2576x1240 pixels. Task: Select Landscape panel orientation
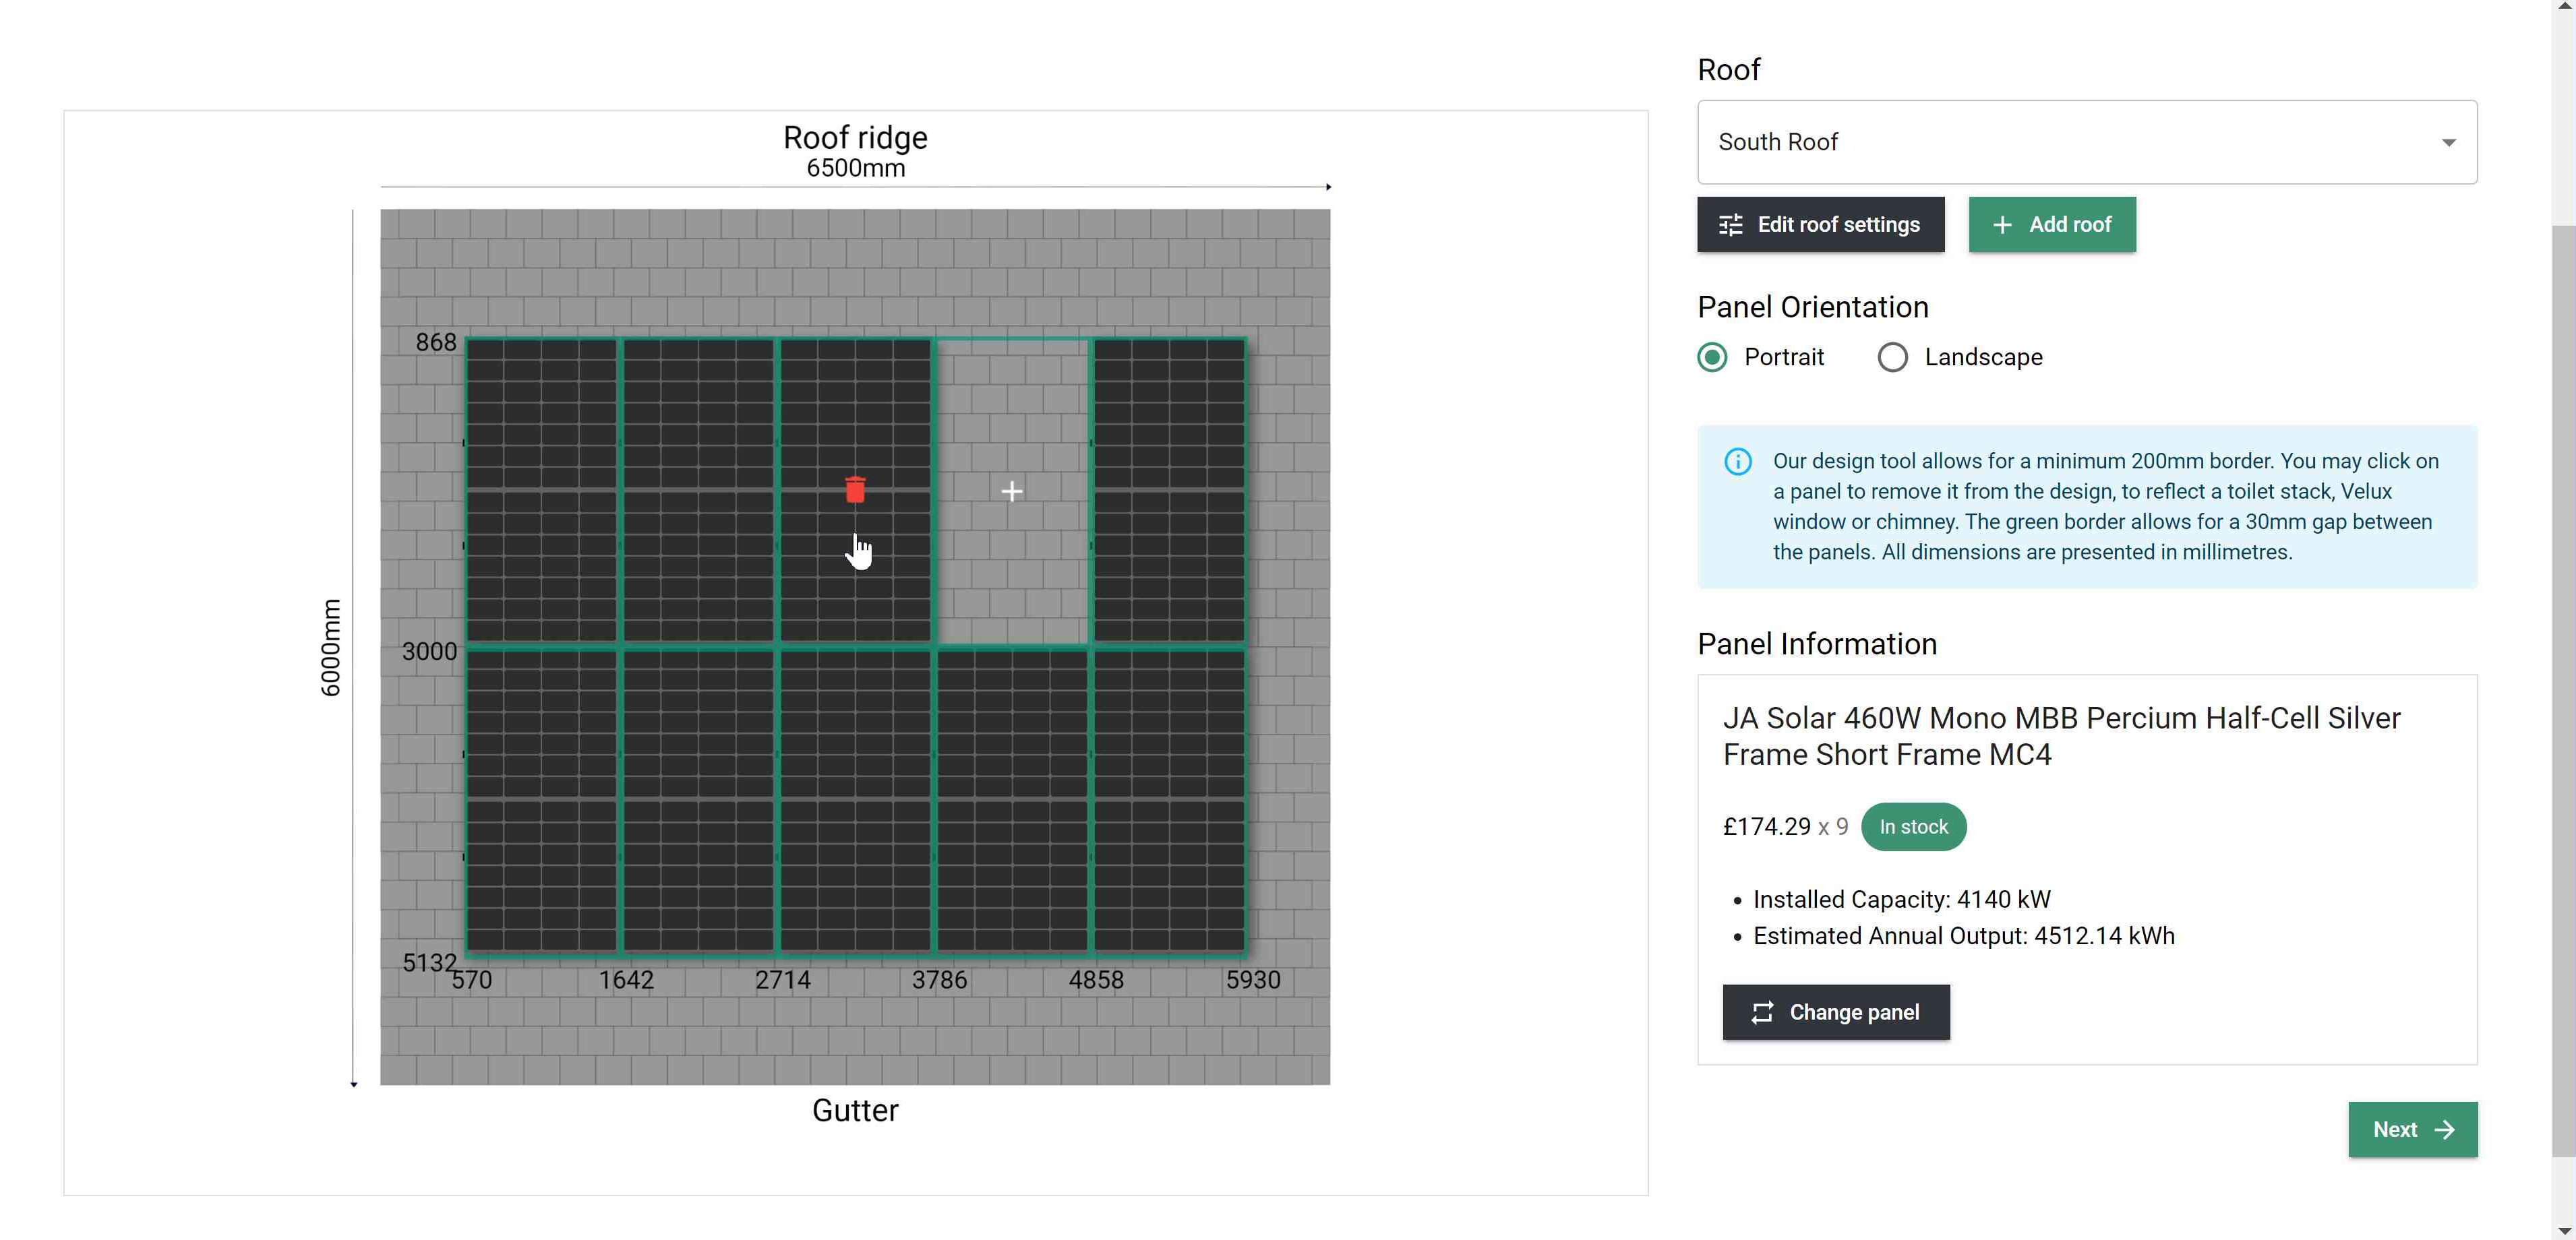[1893, 357]
